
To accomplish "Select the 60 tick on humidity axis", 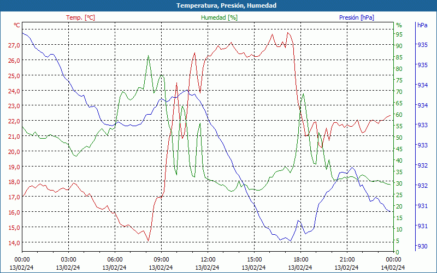I will 399,115.
